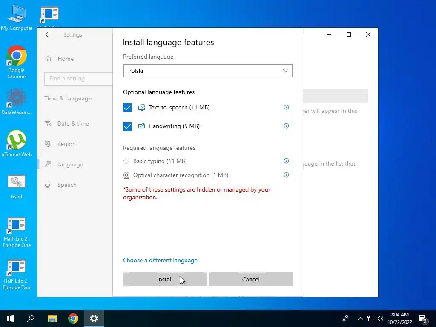The height and width of the screenshot is (327, 436).
Task: Select the bsod desktop file
Action: tap(17, 187)
